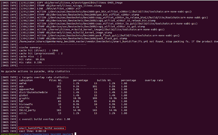Click the aafwk subsystem row

coord(64,83)
